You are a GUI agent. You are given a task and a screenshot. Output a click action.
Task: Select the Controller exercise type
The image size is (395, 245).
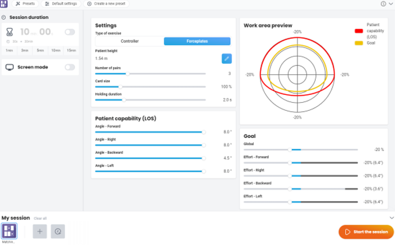coord(130,41)
